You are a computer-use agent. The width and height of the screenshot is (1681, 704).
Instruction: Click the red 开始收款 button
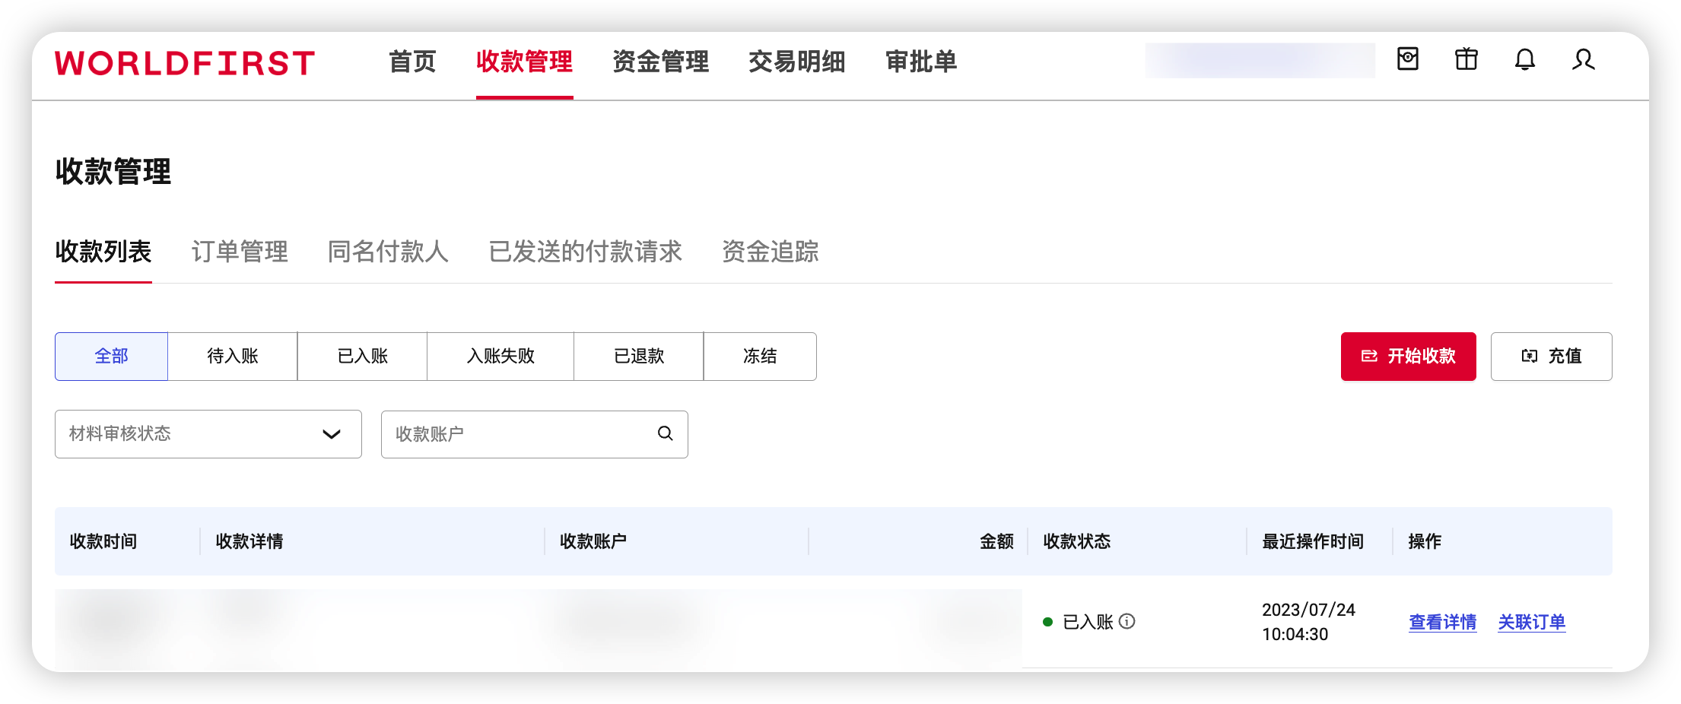(1408, 356)
